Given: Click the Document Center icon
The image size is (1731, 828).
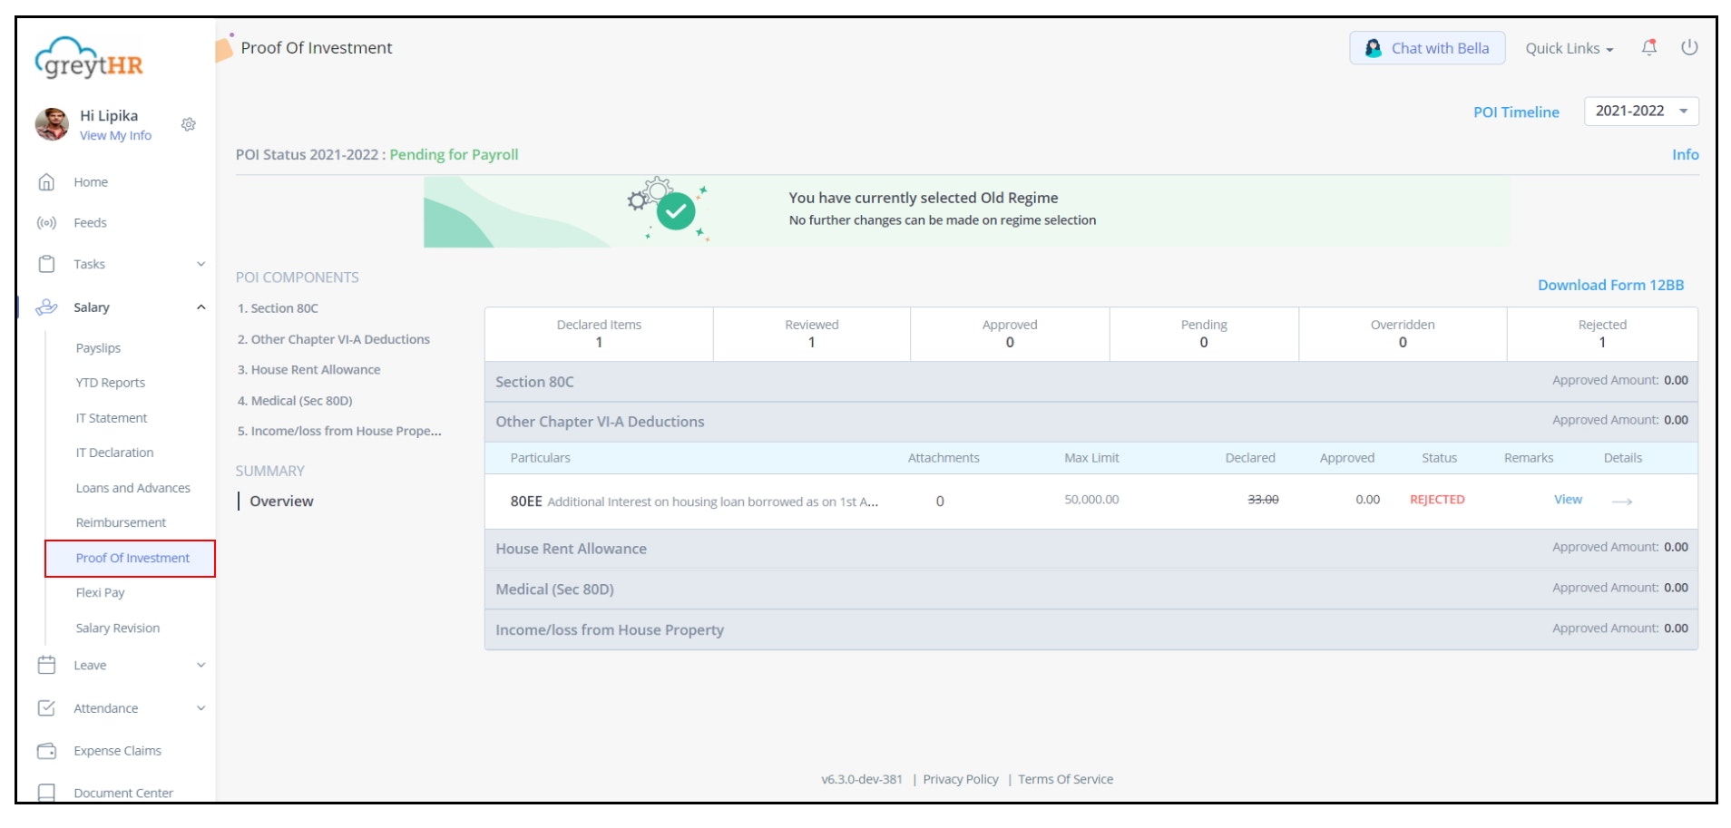Looking at the screenshot, I should click(x=45, y=792).
